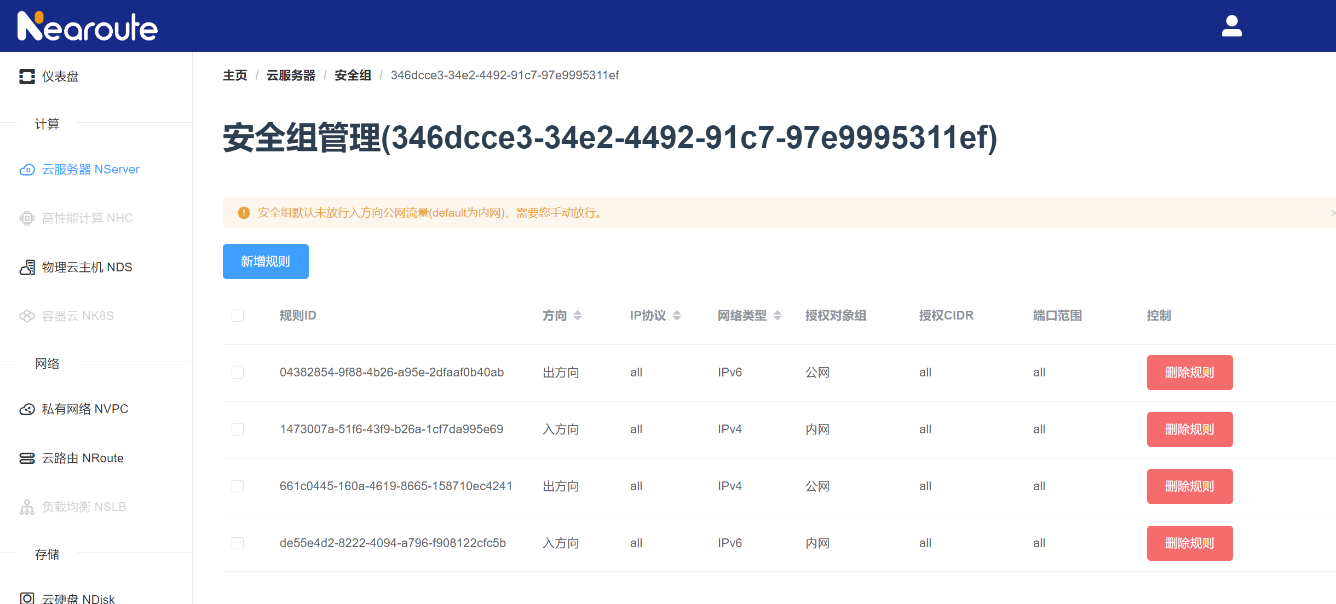This screenshot has width=1336, height=604.
Task: Open 云服务器 breadcrumb link
Action: click(291, 75)
